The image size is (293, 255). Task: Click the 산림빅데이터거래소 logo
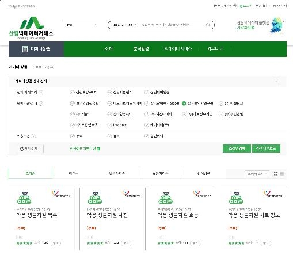coord(31,28)
